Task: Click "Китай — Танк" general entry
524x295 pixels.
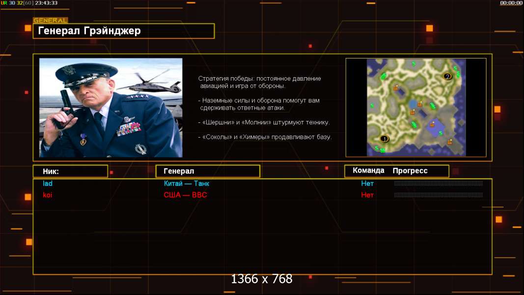Action: click(x=187, y=183)
